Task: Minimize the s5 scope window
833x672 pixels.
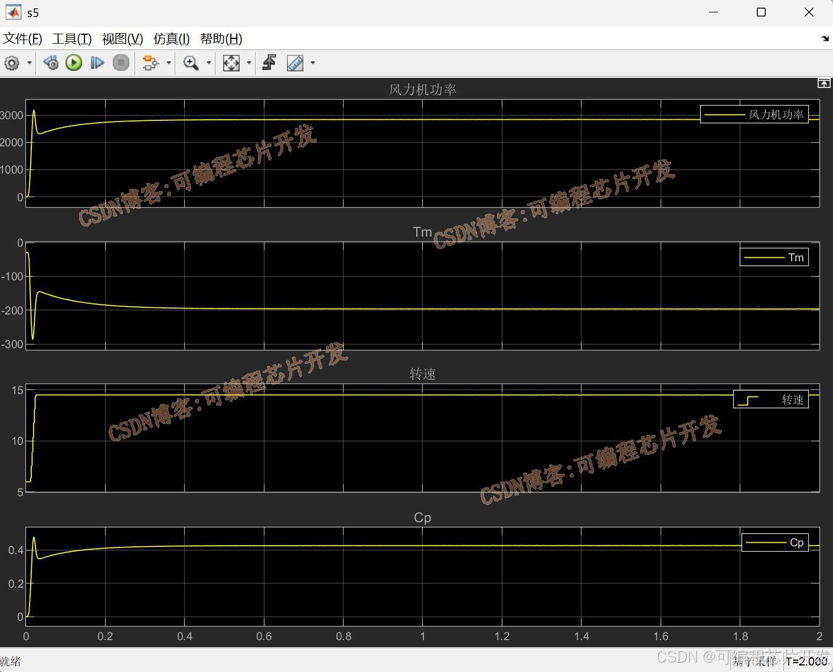Action: tap(713, 12)
